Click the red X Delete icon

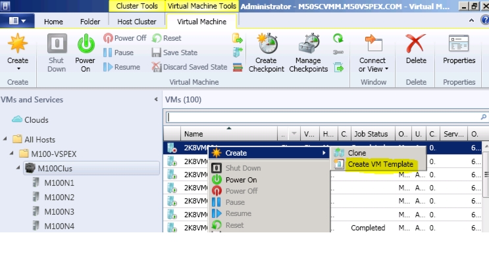pos(416,43)
